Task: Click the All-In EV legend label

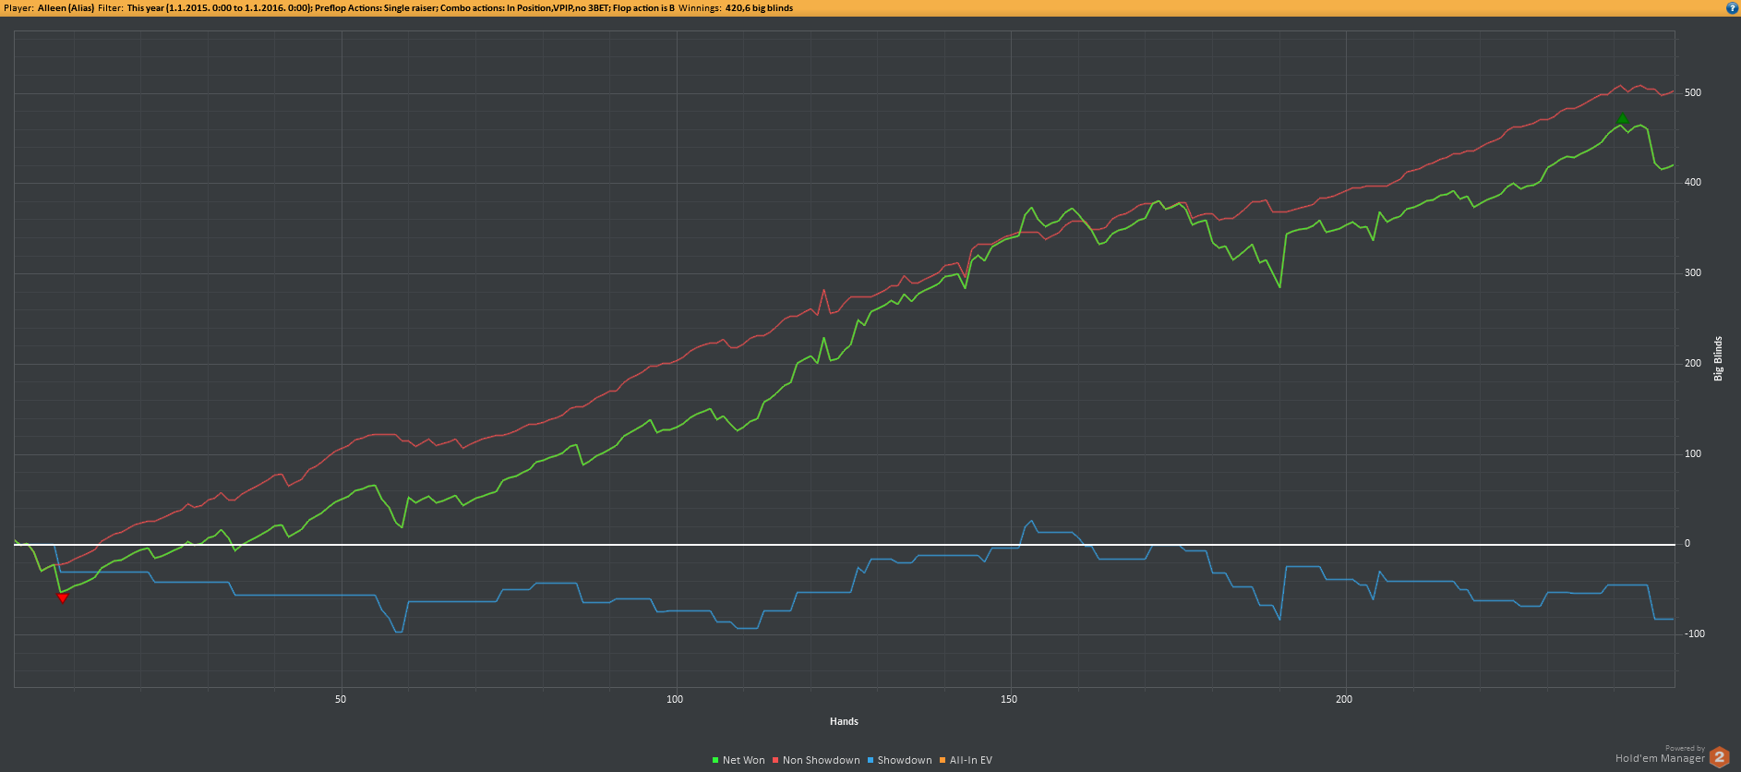Action: click(x=971, y=761)
